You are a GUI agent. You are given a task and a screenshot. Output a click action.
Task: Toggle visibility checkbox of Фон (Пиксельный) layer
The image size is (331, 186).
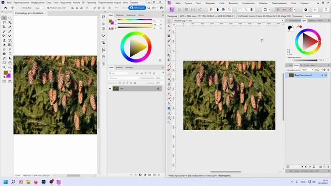[x=326, y=75]
